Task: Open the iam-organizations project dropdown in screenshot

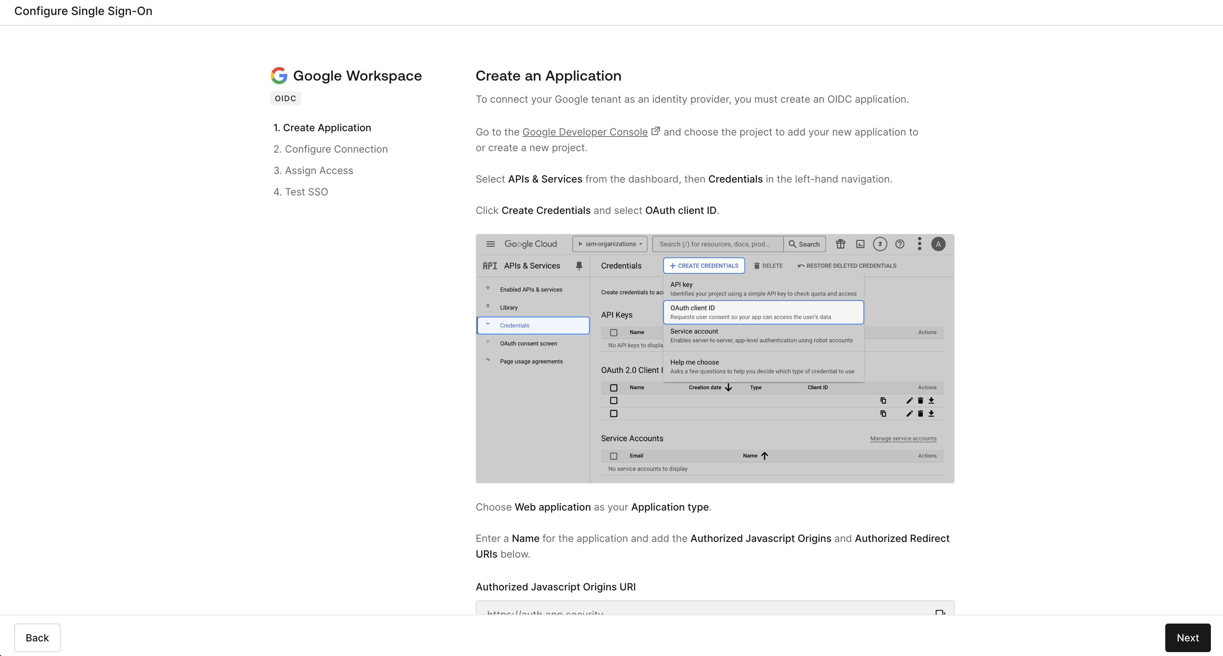Action: (610, 244)
